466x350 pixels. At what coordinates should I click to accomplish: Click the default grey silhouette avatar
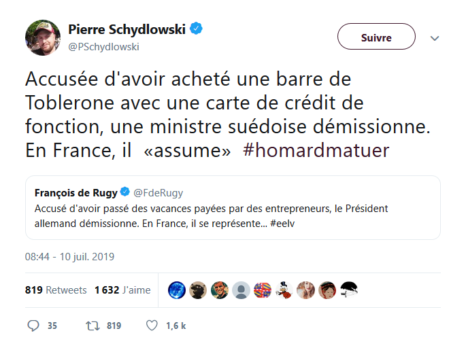241,290
